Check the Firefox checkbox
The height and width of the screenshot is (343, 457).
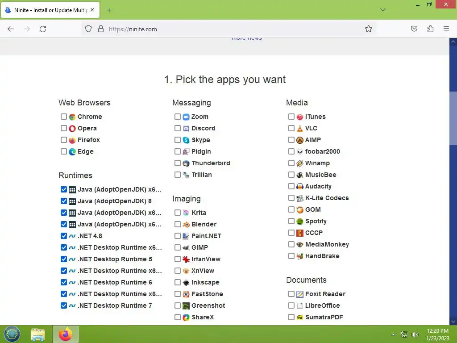coord(63,140)
